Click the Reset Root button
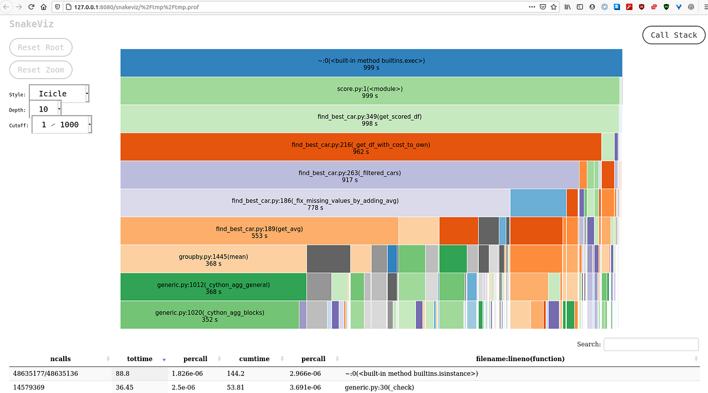This screenshot has width=708, height=393. click(x=41, y=47)
